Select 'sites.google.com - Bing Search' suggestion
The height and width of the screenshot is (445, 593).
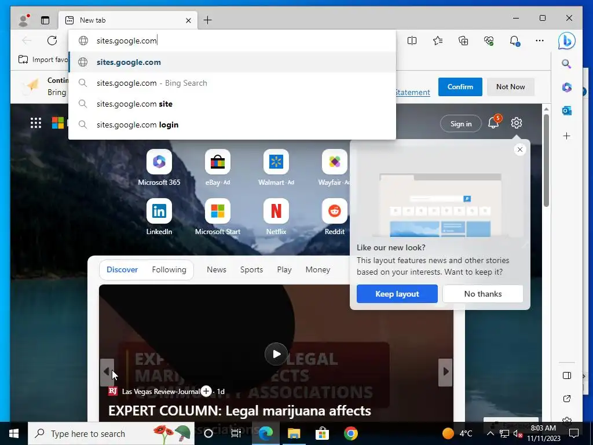[x=232, y=83]
